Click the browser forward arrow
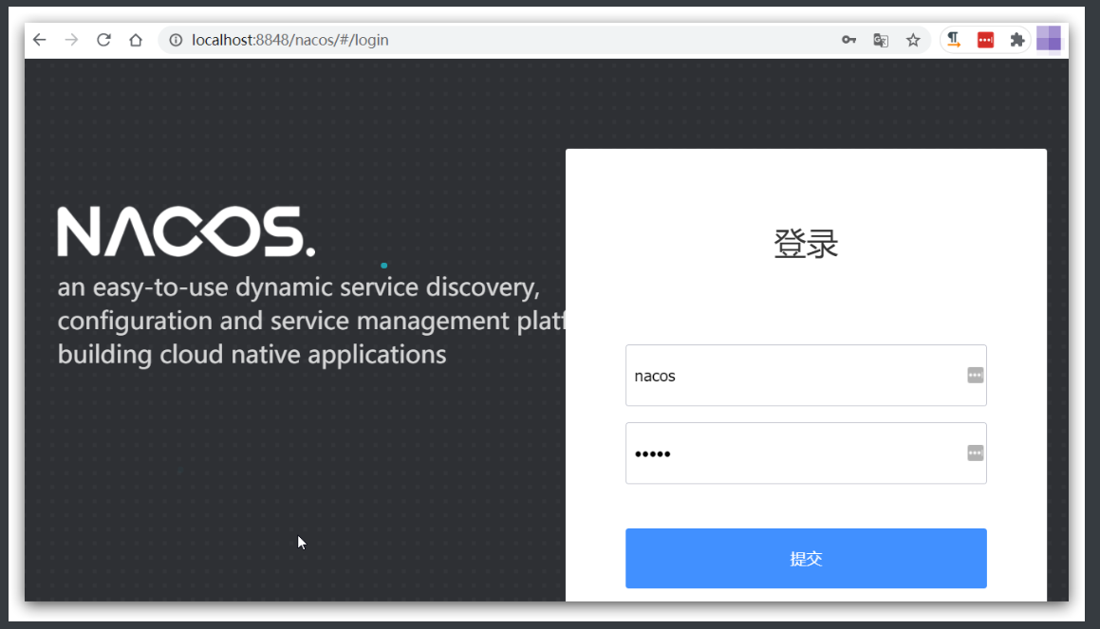 71,40
